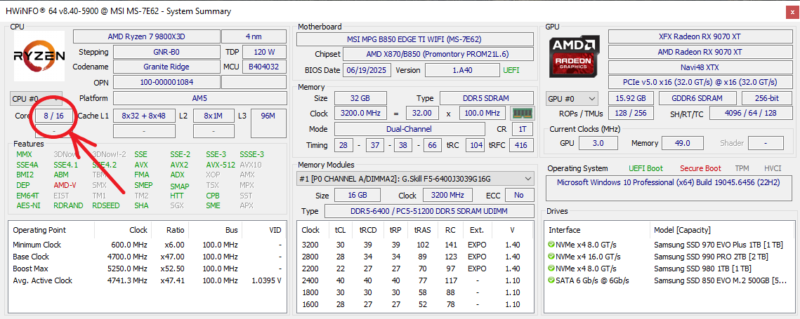Click the red Secure Boot label
800x319 pixels.
700,168
